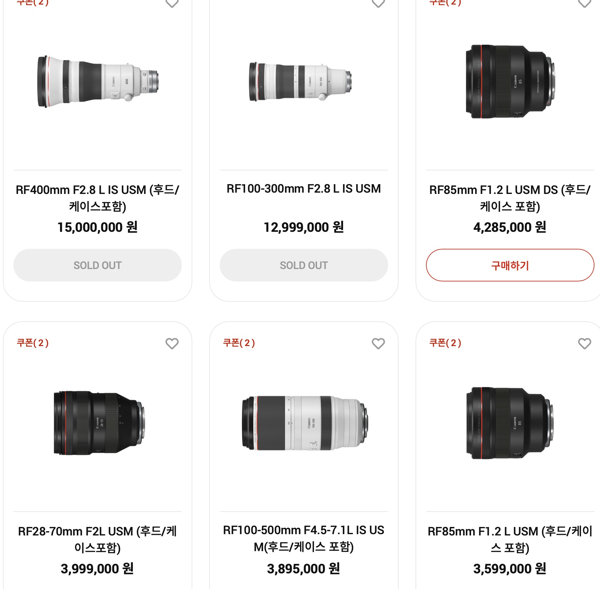Open RF100-300mm F2.8 L IS USM title

(304, 189)
